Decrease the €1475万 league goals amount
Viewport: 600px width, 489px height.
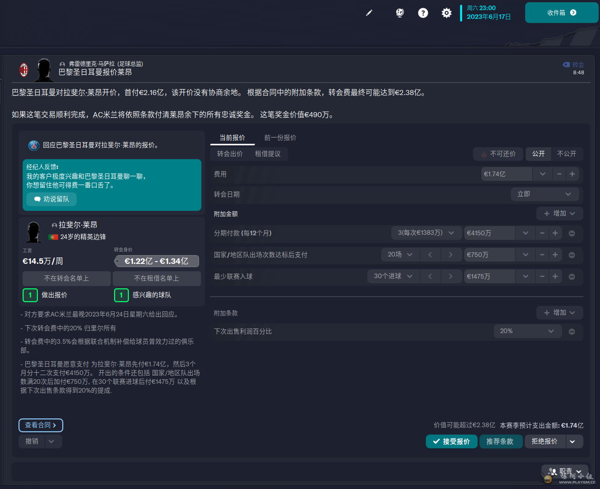[542, 276]
